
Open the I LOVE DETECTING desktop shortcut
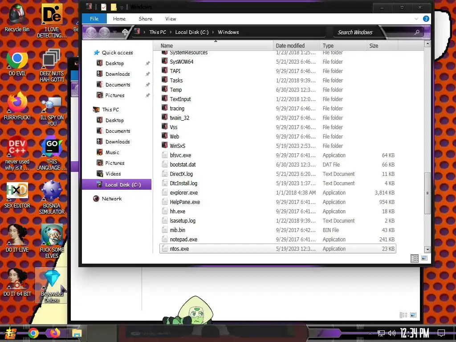point(52,21)
